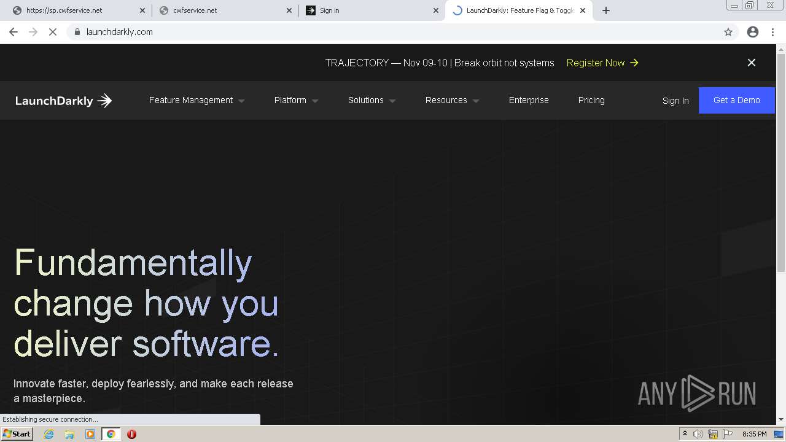Bookmark this page with the star icon
The image size is (786, 442).
point(728,32)
